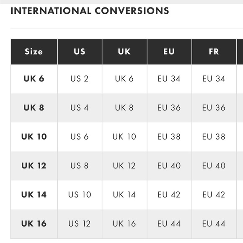Select the EU column header
This screenshot has height=243, width=243.
click(169, 52)
